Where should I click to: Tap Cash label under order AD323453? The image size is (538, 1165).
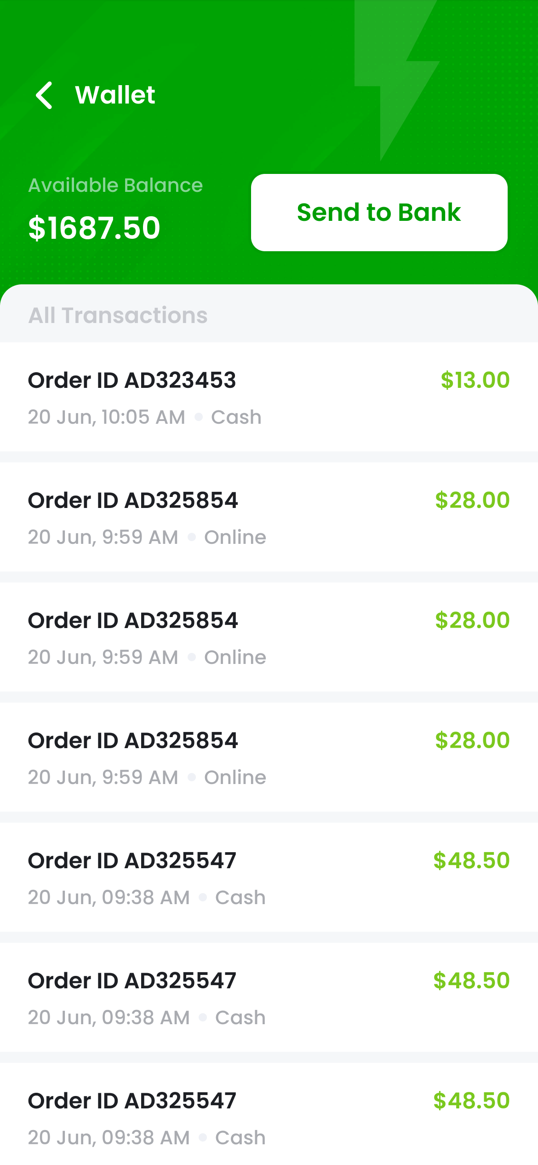[236, 417]
